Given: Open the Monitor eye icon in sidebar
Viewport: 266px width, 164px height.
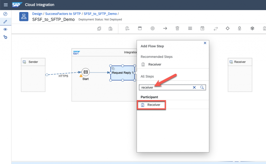Looking at the screenshot, I should point(5,29).
